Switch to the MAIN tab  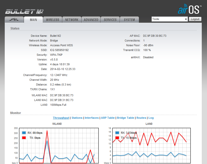[33, 20]
